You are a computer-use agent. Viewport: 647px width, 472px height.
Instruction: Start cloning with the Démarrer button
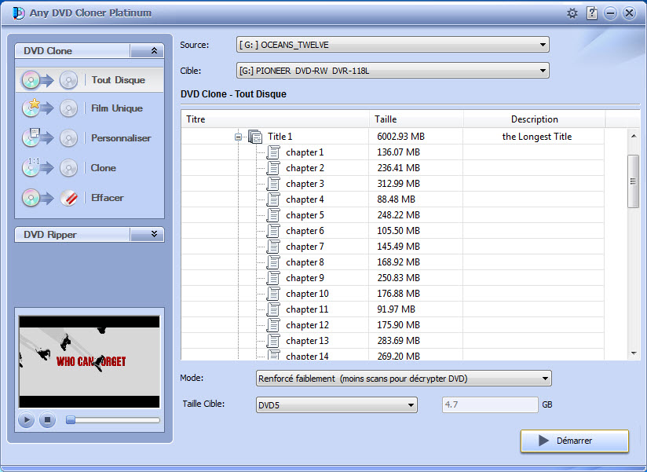pyautogui.click(x=575, y=441)
